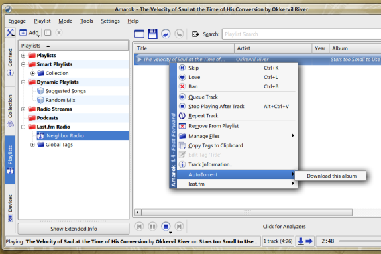Click the Playlists column header to sort
381x254 pixels.
click(74, 46)
